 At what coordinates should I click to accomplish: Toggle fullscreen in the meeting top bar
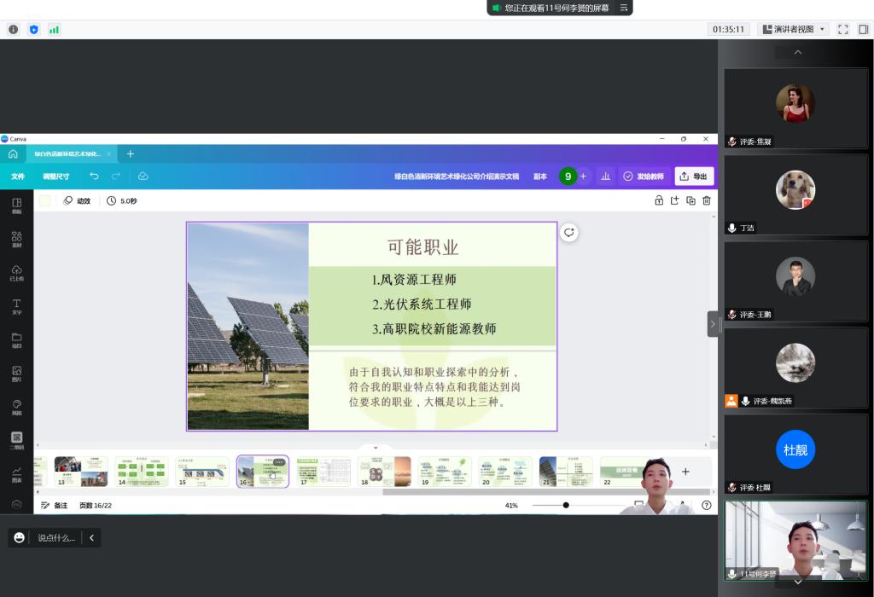click(x=842, y=29)
